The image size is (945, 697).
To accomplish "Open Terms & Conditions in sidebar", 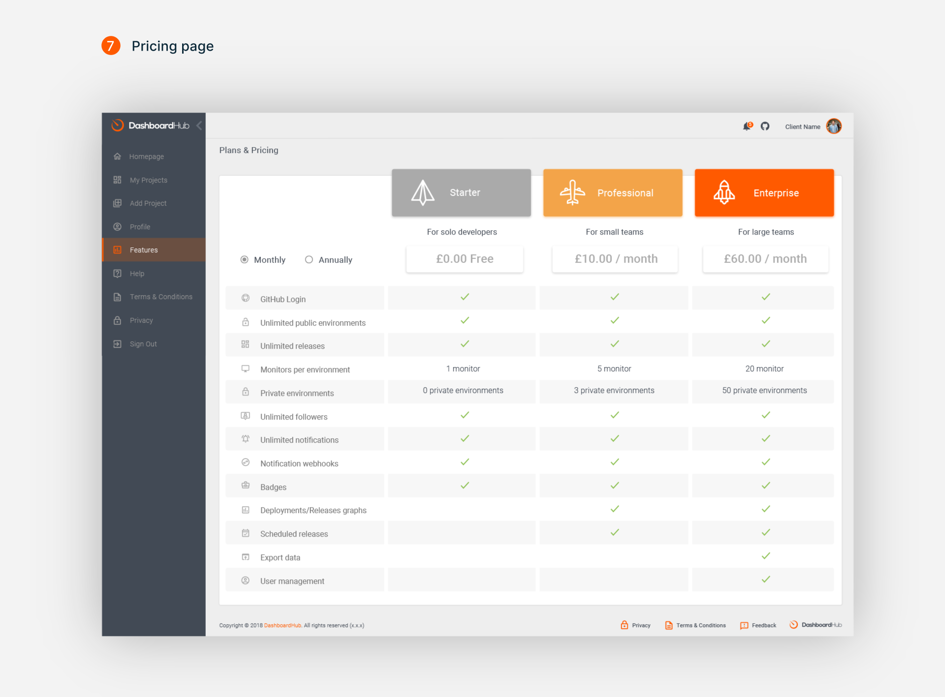I will coord(154,297).
